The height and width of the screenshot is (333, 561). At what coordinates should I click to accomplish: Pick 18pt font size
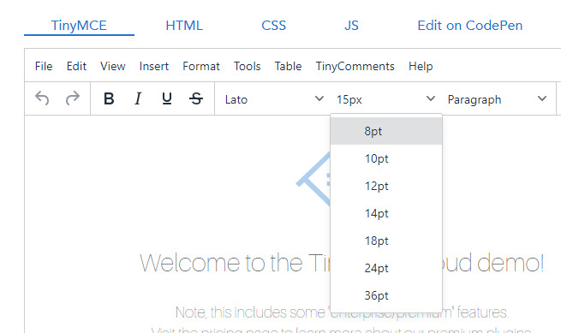point(386,241)
